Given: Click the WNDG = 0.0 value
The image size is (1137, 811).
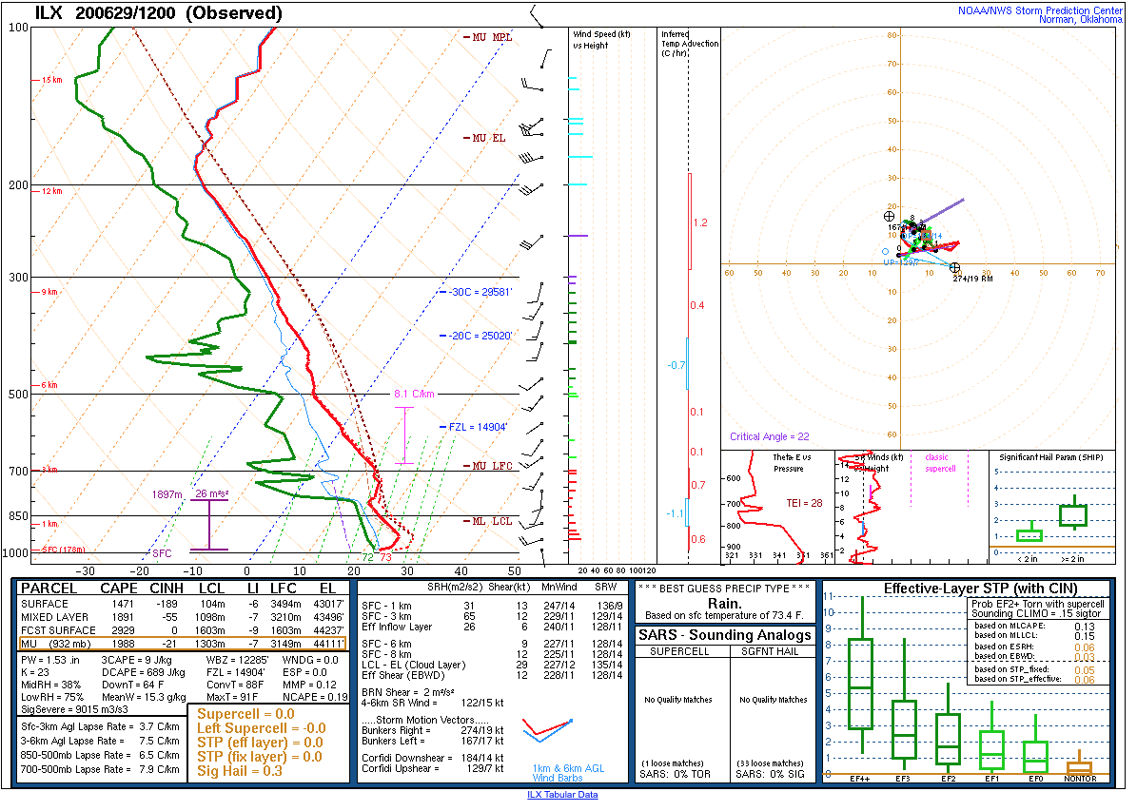Looking at the screenshot, I should pyautogui.click(x=310, y=660).
